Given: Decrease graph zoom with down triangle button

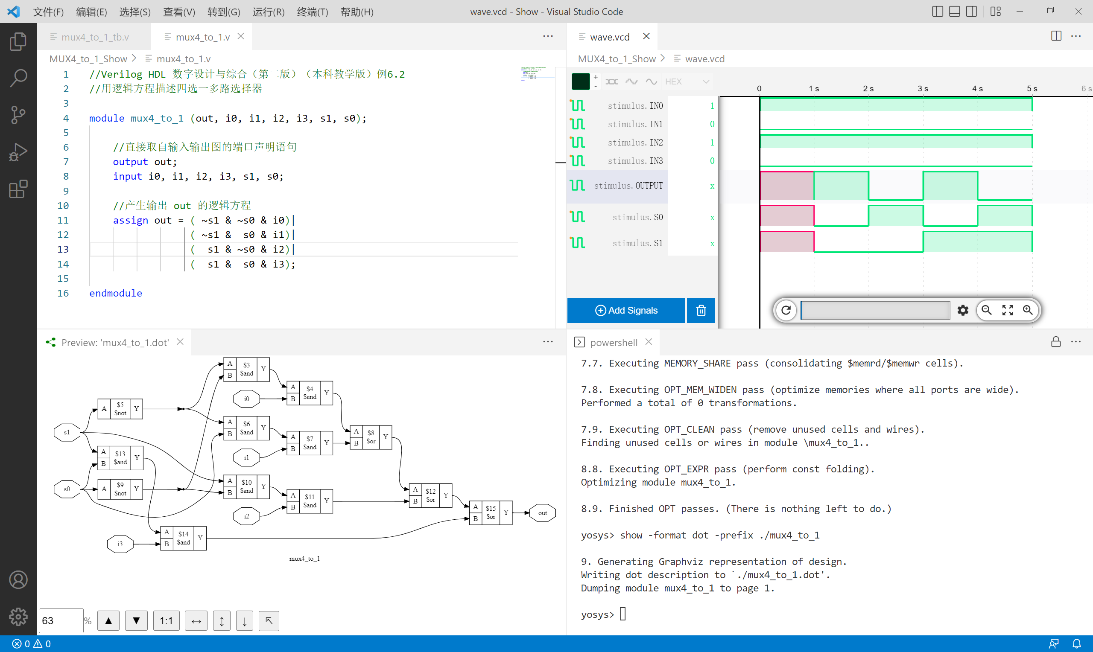Looking at the screenshot, I should 136,621.
